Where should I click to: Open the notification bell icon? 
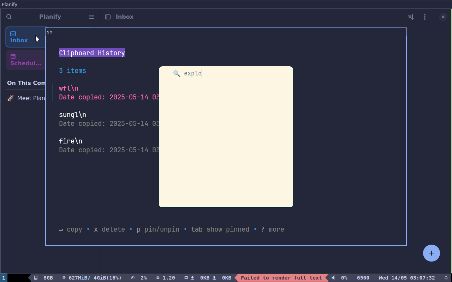click(446, 278)
